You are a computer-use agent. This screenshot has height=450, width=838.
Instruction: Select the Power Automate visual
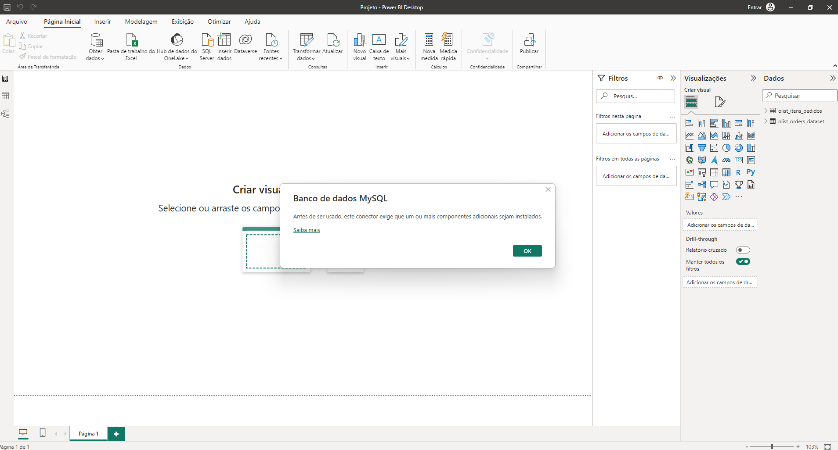(726, 197)
